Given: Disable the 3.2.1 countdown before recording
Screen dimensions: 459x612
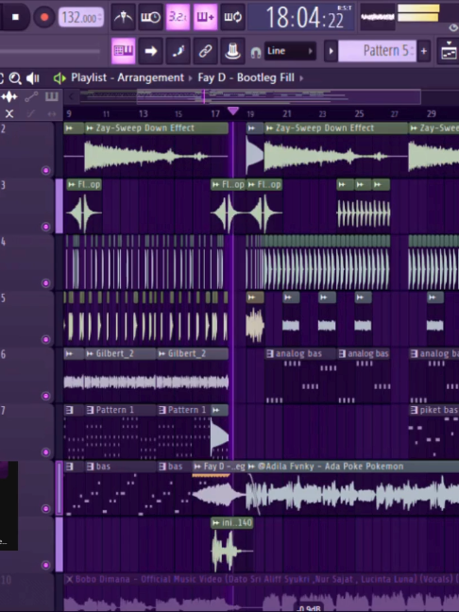Looking at the screenshot, I should tap(178, 17).
